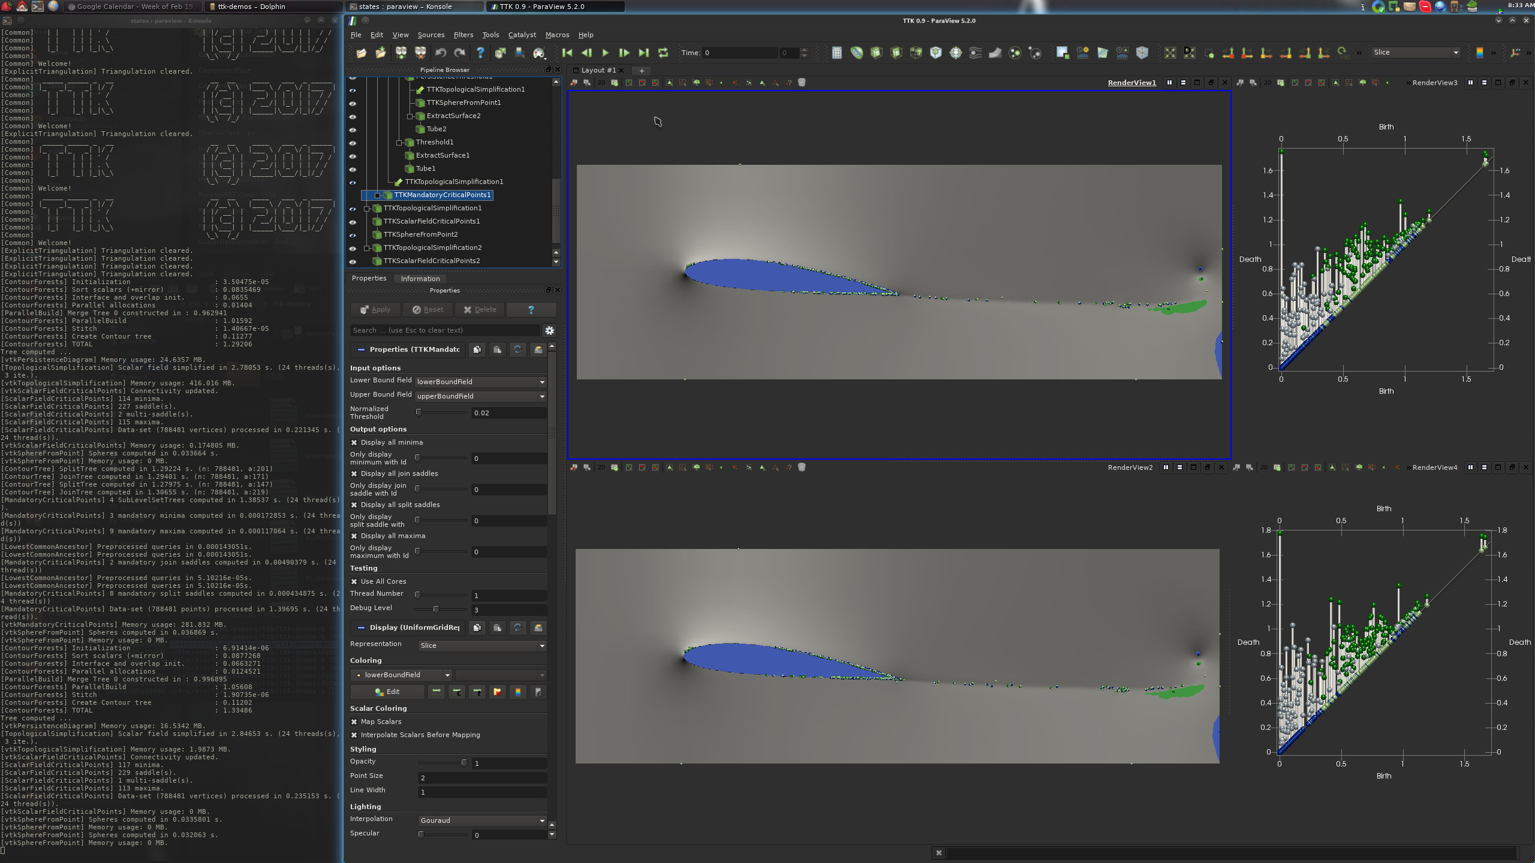Uncheck Display all minima checkbox
This screenshot has height=863, width=1535.
pyautogui.click(x=354, y=443)
